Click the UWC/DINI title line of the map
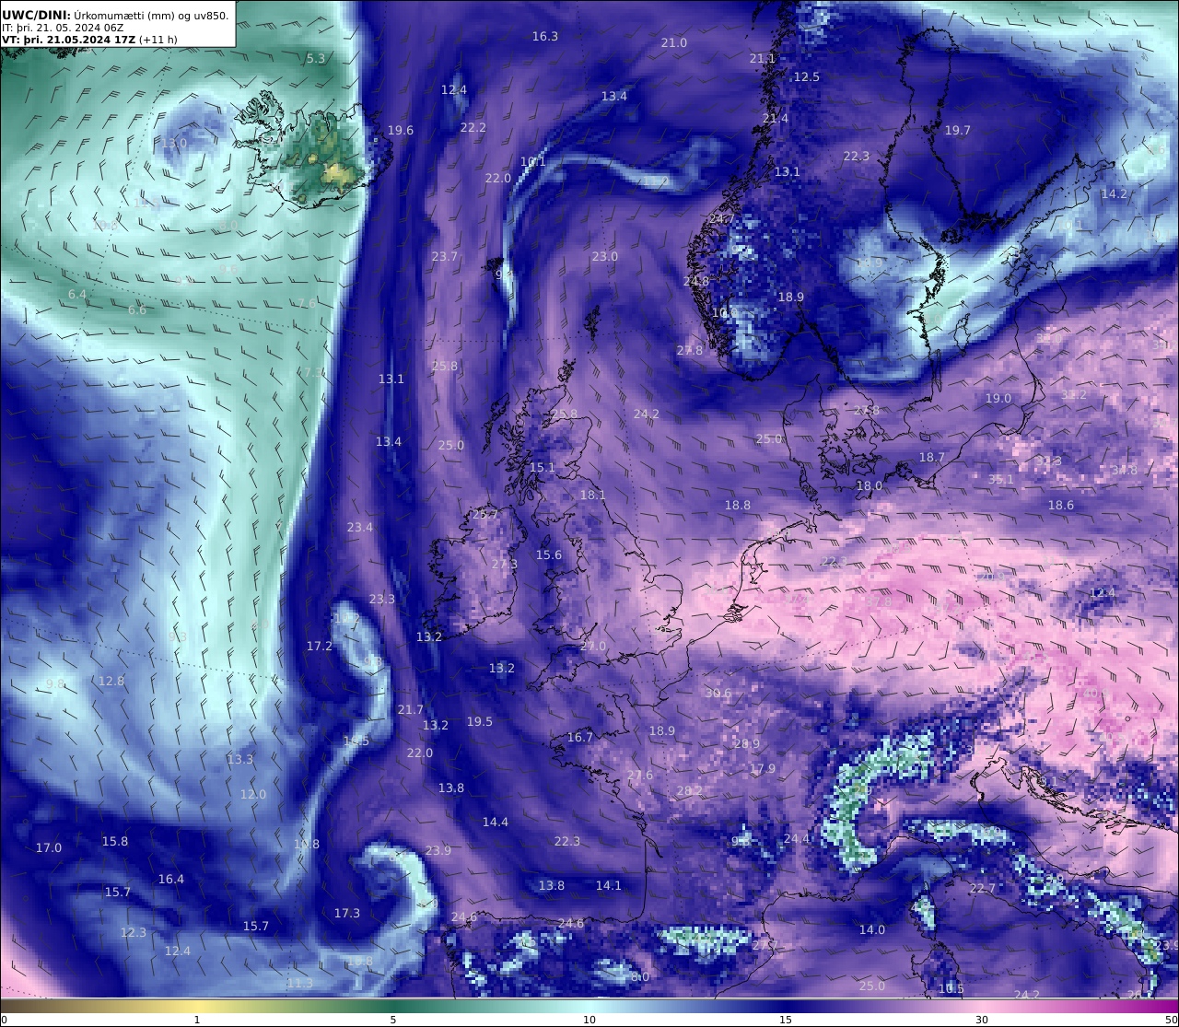Viewport: 1179px width, 1027px height. 115,15
